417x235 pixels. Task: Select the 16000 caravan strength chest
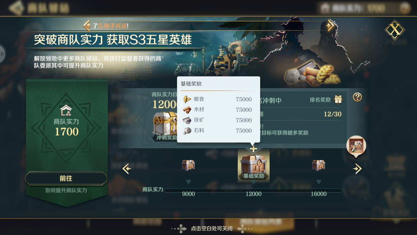point(319,165)
